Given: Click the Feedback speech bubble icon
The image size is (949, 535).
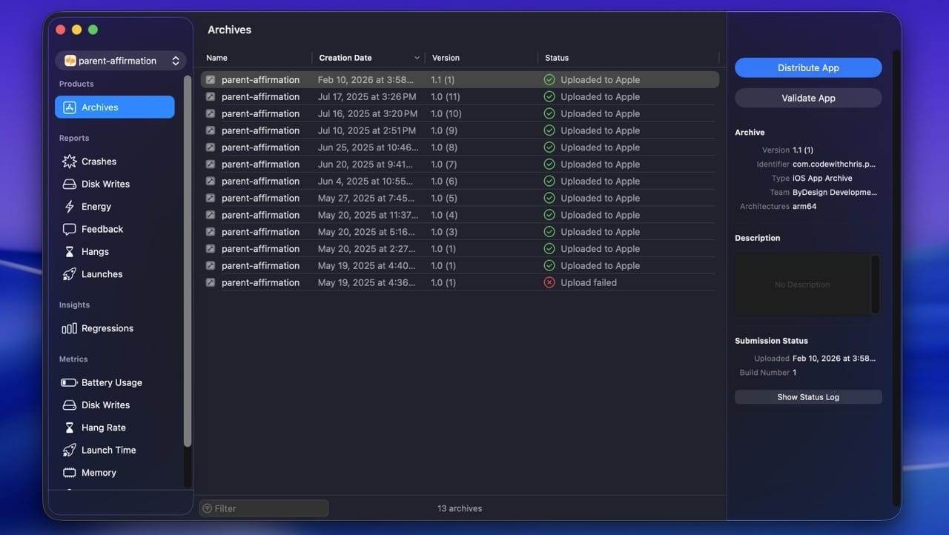Looking at the screenshot, I should (69, 229).
